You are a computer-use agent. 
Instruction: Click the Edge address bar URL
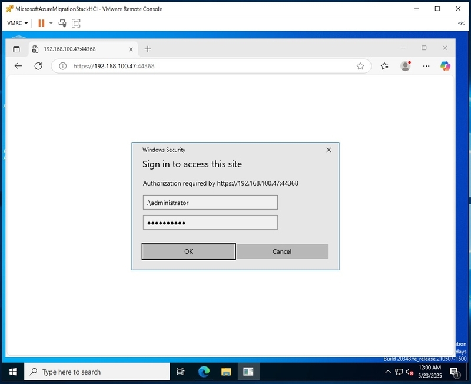[x=114, y=66]
